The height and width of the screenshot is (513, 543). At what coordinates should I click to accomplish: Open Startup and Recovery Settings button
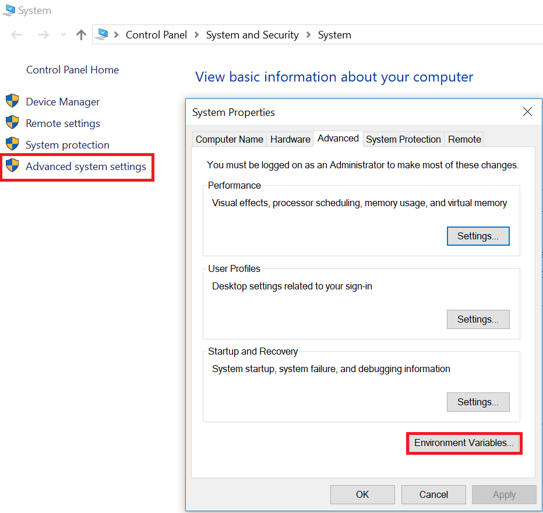(478, 402)
